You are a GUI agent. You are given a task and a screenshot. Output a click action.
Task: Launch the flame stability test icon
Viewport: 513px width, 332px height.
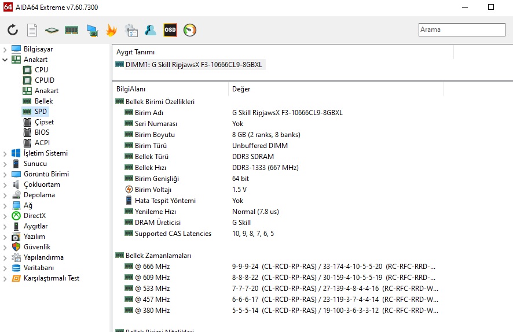pos(111,30)
